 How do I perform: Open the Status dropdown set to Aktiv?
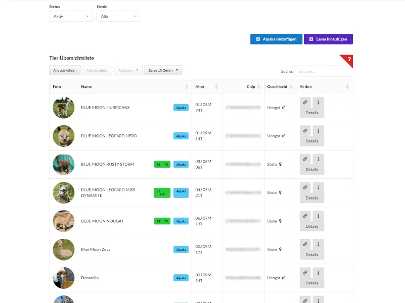[71, 17]
